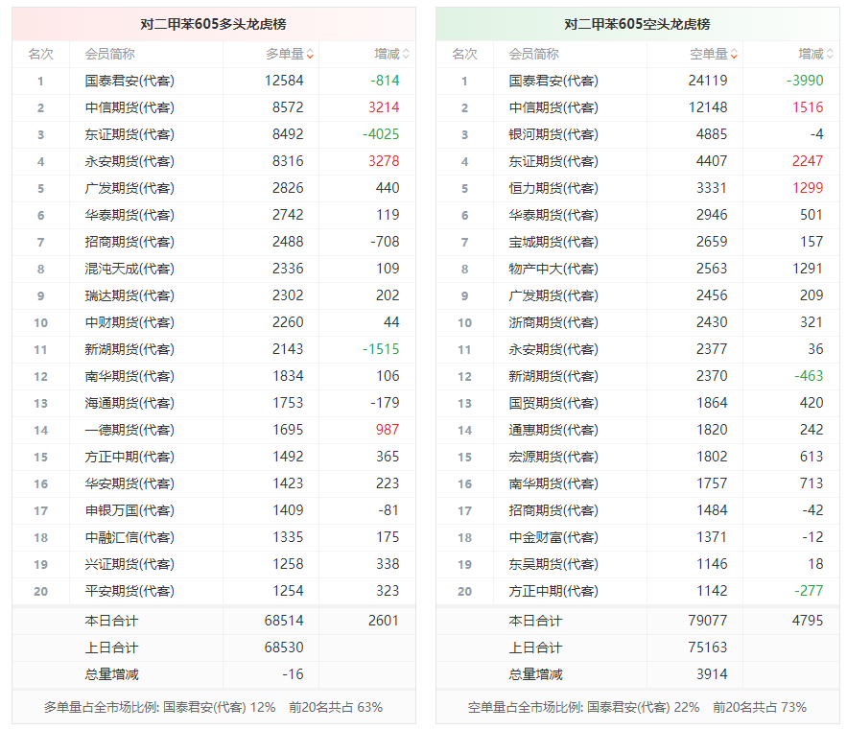Select 新湖期货(代客) in short table
The image size is (847, 730).
tap(553, 377)
